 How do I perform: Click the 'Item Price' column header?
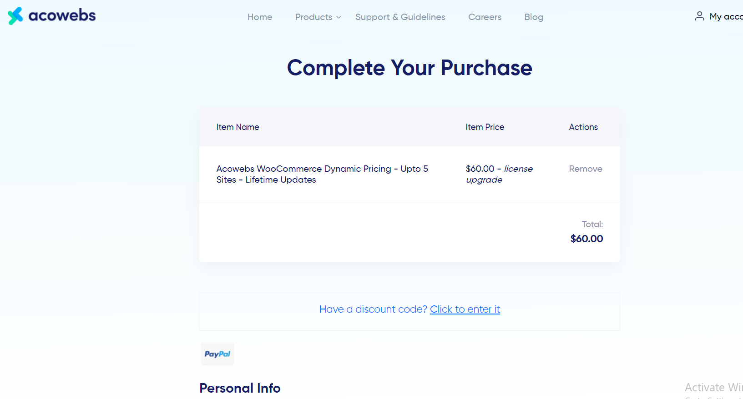click(485, 127)
